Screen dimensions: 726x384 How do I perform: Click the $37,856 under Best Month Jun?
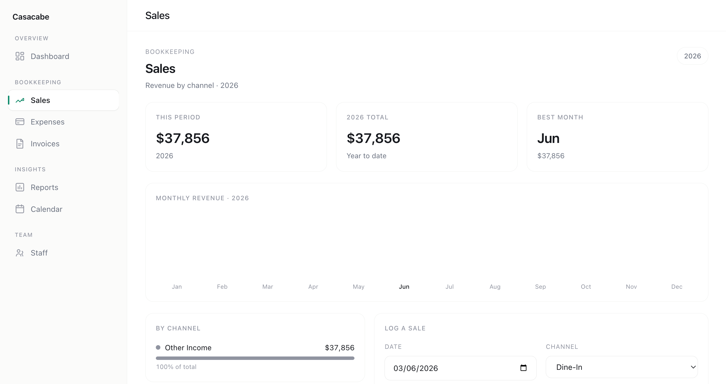(551, 156)
